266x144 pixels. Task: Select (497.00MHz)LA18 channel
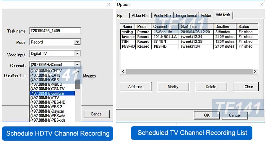point(52,75)
